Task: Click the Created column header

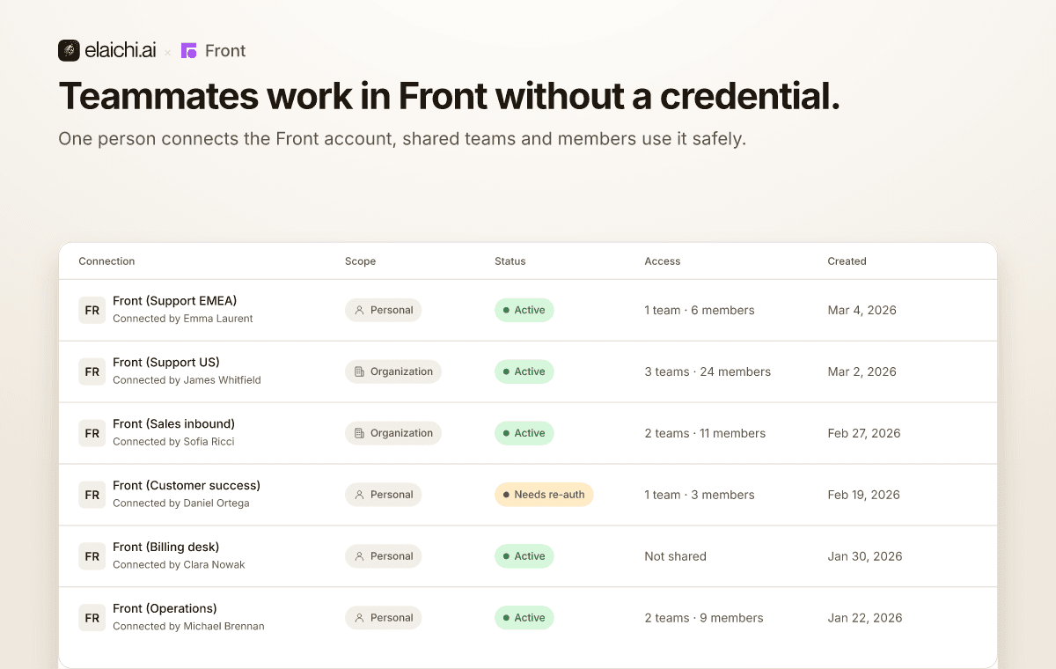Action: point(847,261)
